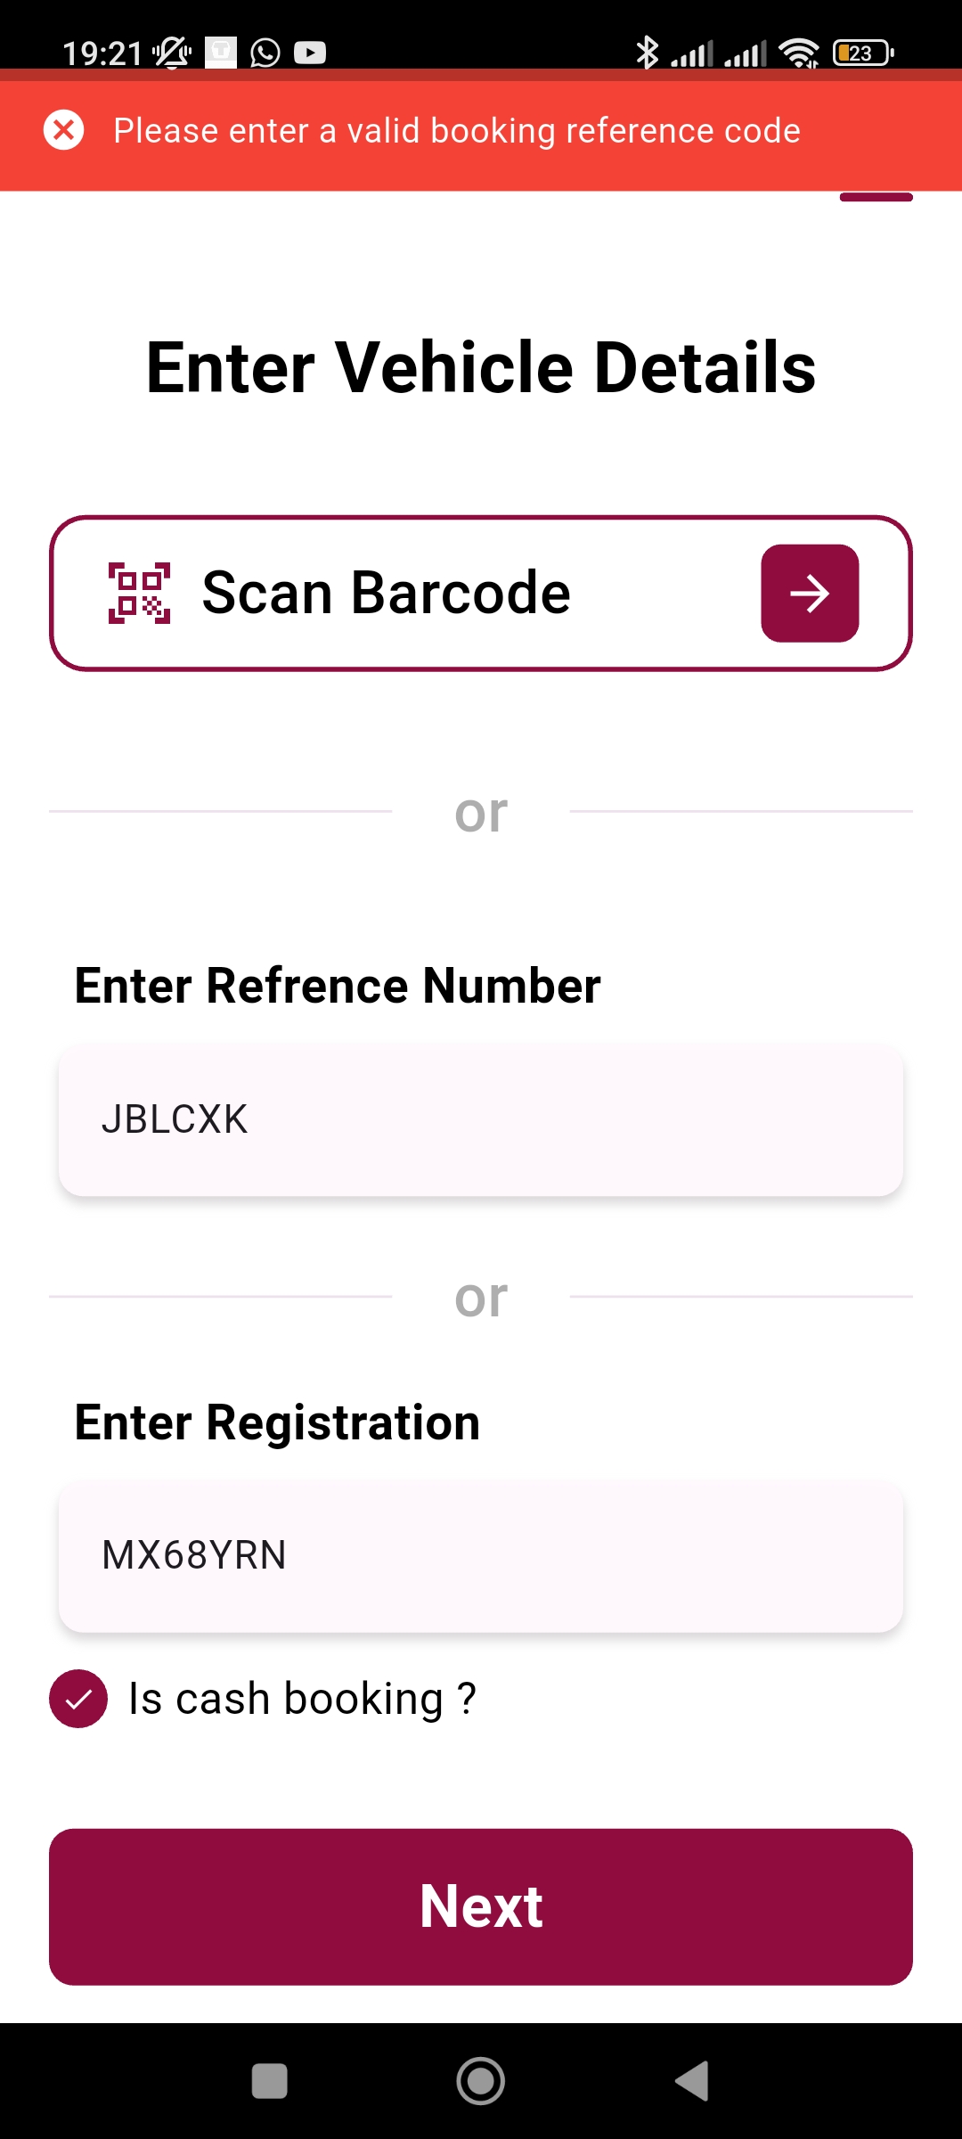Focus the reference number field containing JBLCXK
Screen dimensions: 962x2139
481,1120
